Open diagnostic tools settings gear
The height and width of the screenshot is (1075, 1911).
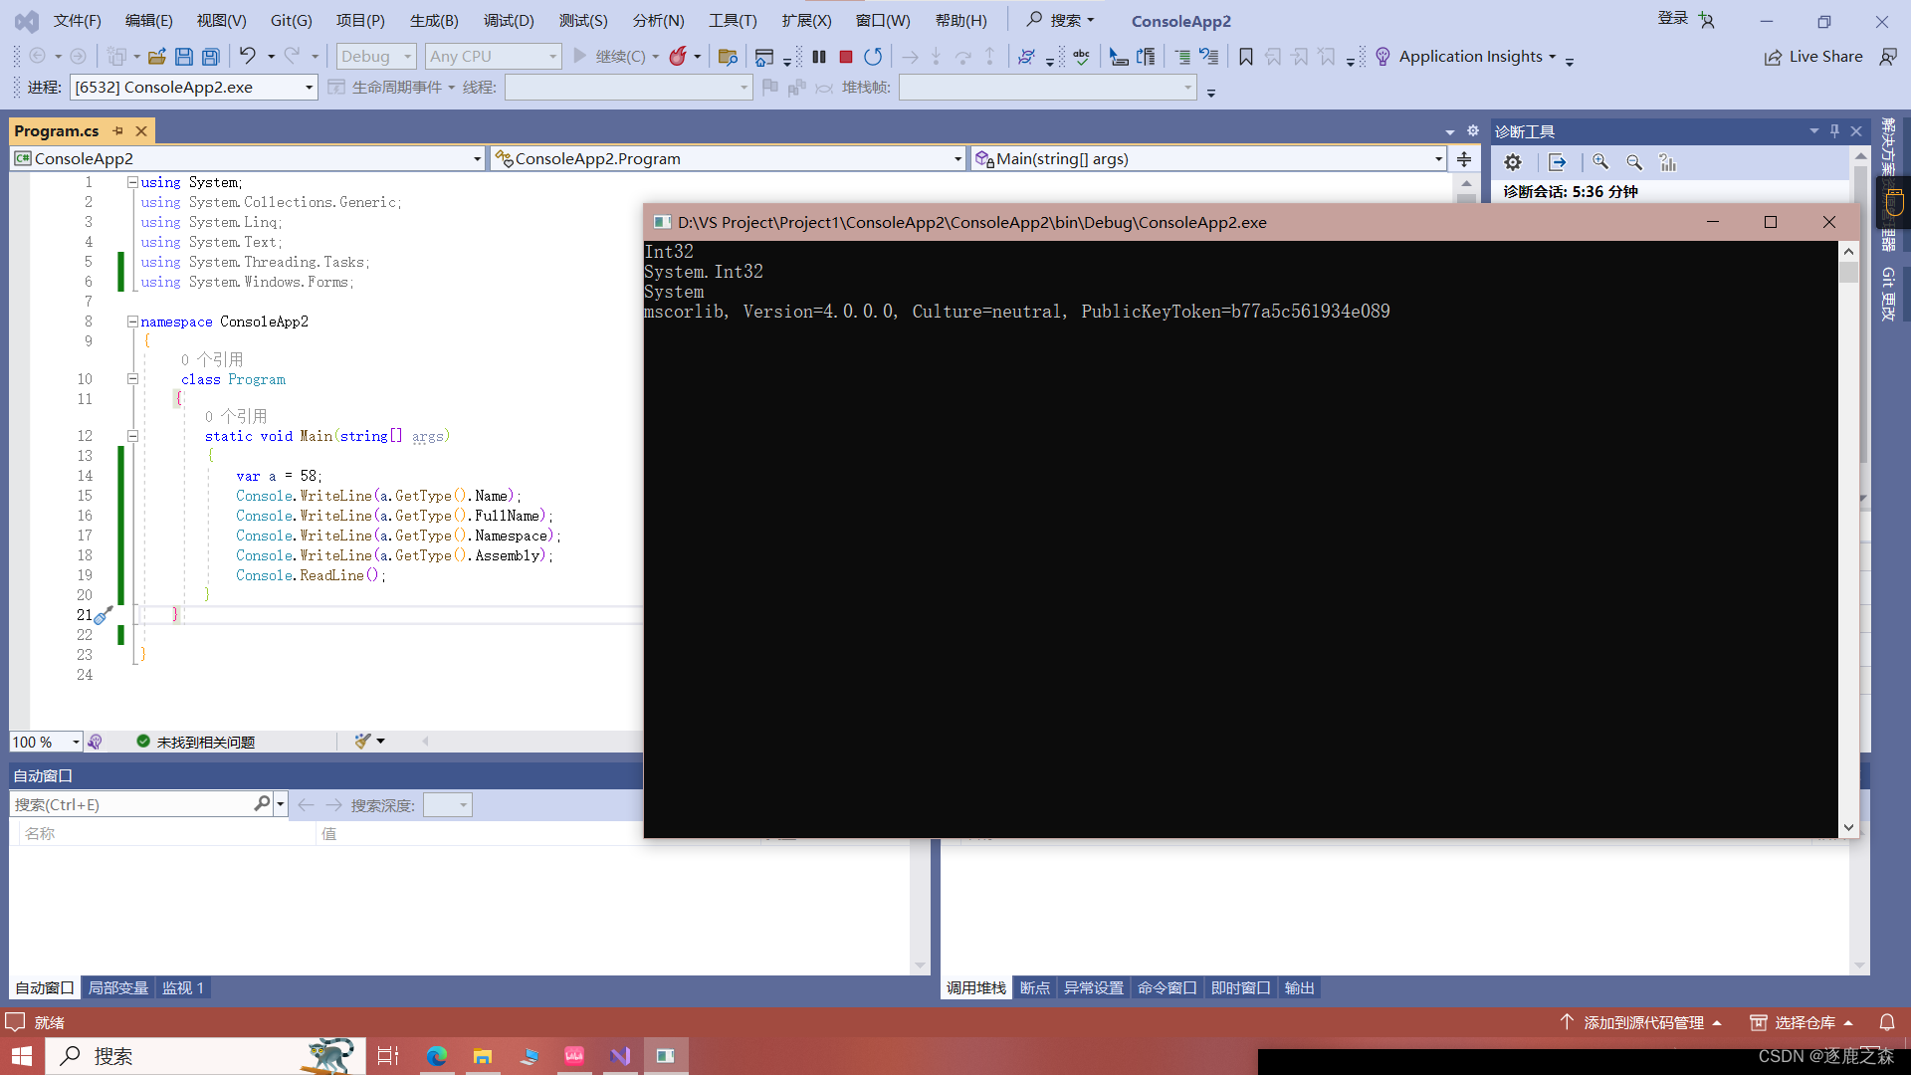(x=1513, y=162)
